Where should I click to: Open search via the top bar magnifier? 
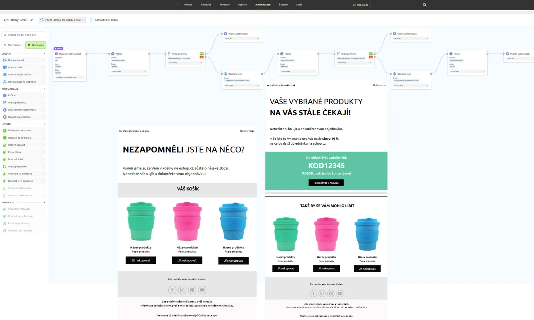pos(425,5)
